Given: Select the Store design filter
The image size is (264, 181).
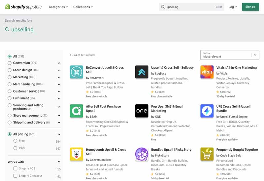Looking at the screenshot, I should pos(10,70).
